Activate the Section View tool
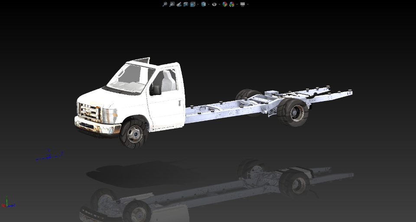 186,4
